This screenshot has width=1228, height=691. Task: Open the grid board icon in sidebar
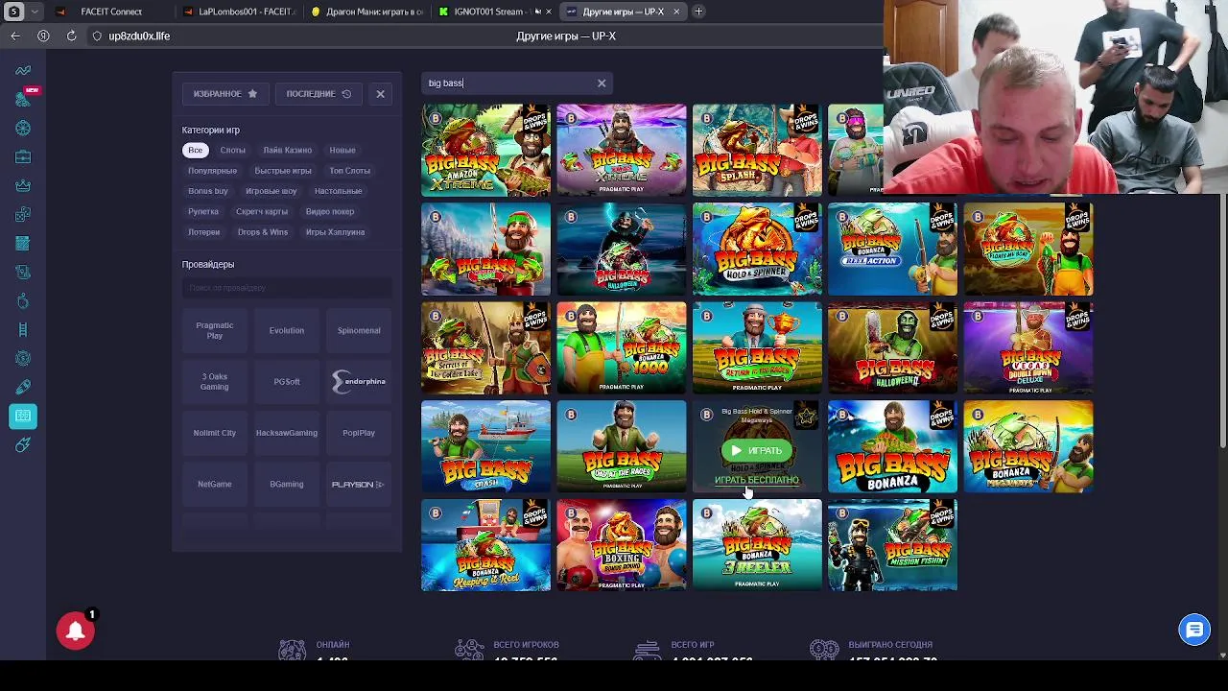(x=23, y=243)
